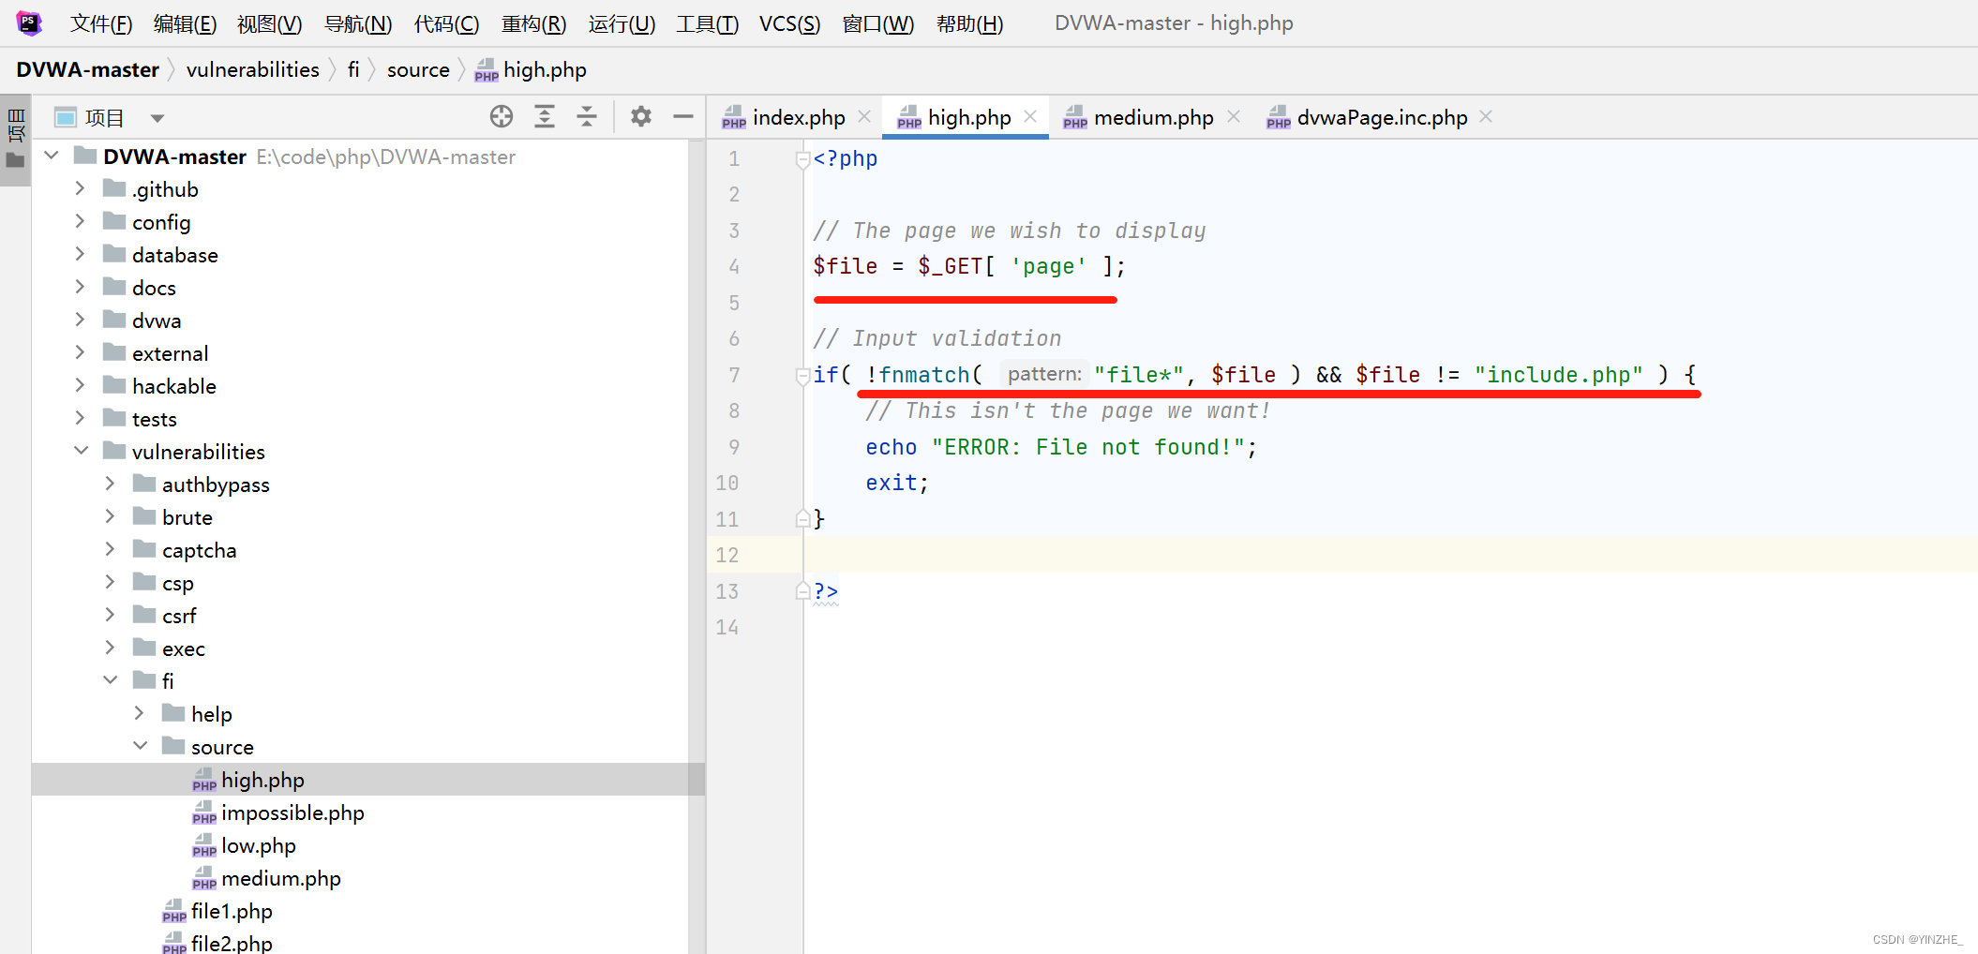Click high.php in the breadcrumb bar
The width and height of the screenshot is (1978, 954).
(x=531, y=70)
